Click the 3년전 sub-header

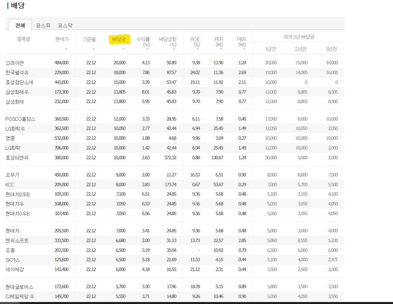click(x=331, y=49)
